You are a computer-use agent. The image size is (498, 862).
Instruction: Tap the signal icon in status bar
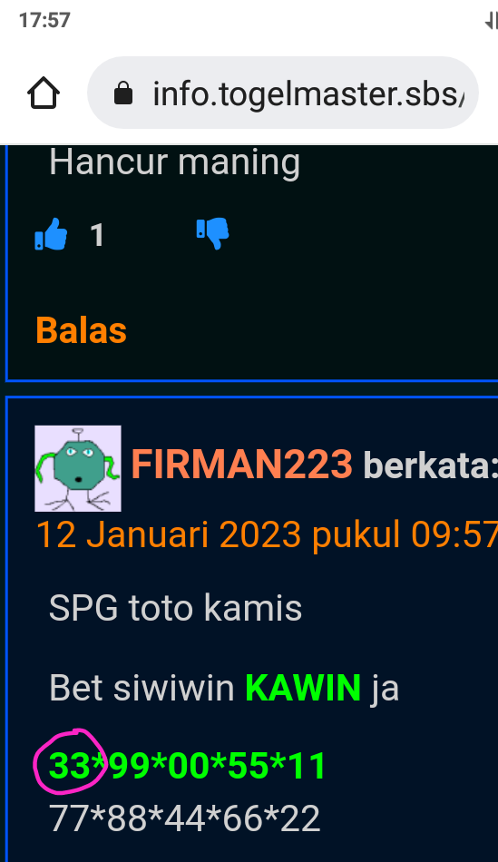click(492, 21)
